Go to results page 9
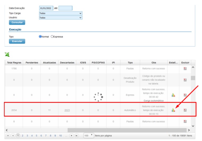 tap(55, 136)
